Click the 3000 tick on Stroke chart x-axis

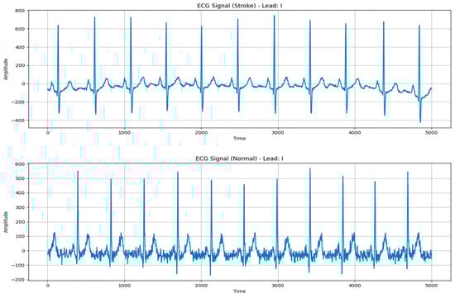point(278,133)
